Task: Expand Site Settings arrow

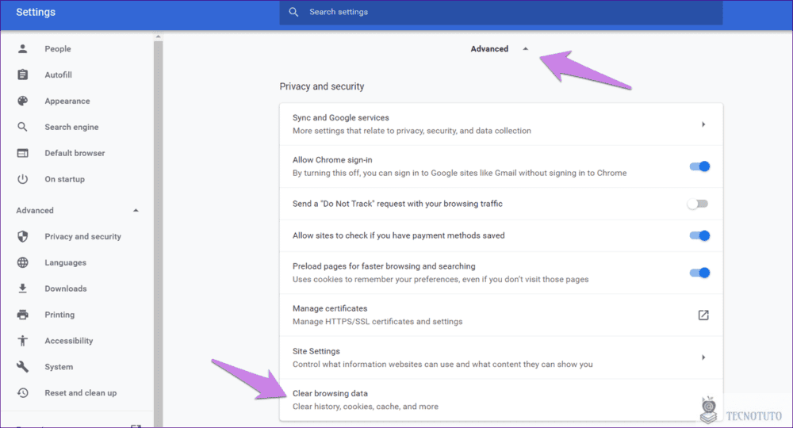Action: [x=703, y=357]
